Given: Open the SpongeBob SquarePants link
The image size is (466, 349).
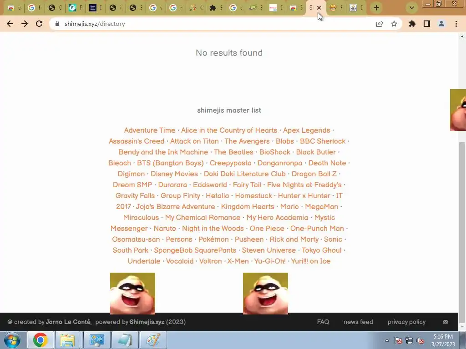Looking at the screenshot, I should click(195, 250).
